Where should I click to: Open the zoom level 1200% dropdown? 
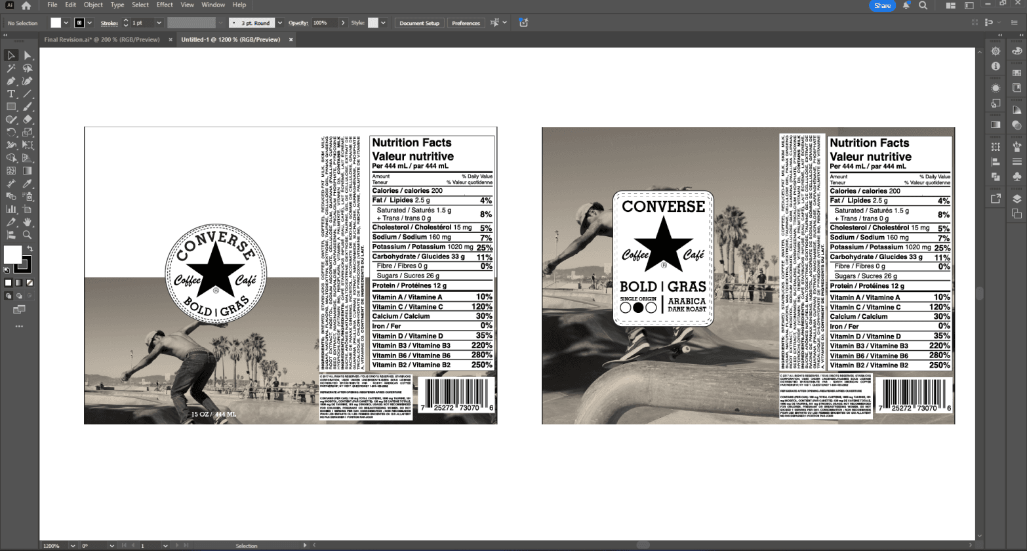[x=73, y=546]
